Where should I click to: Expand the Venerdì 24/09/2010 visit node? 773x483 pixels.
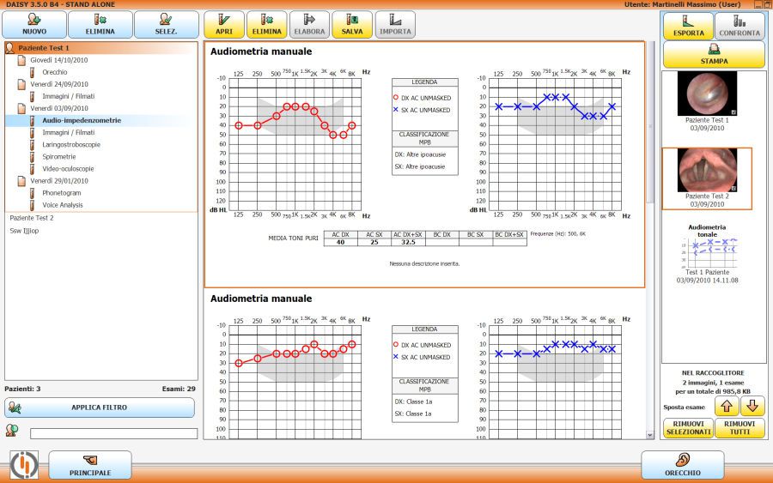point(58,84)
